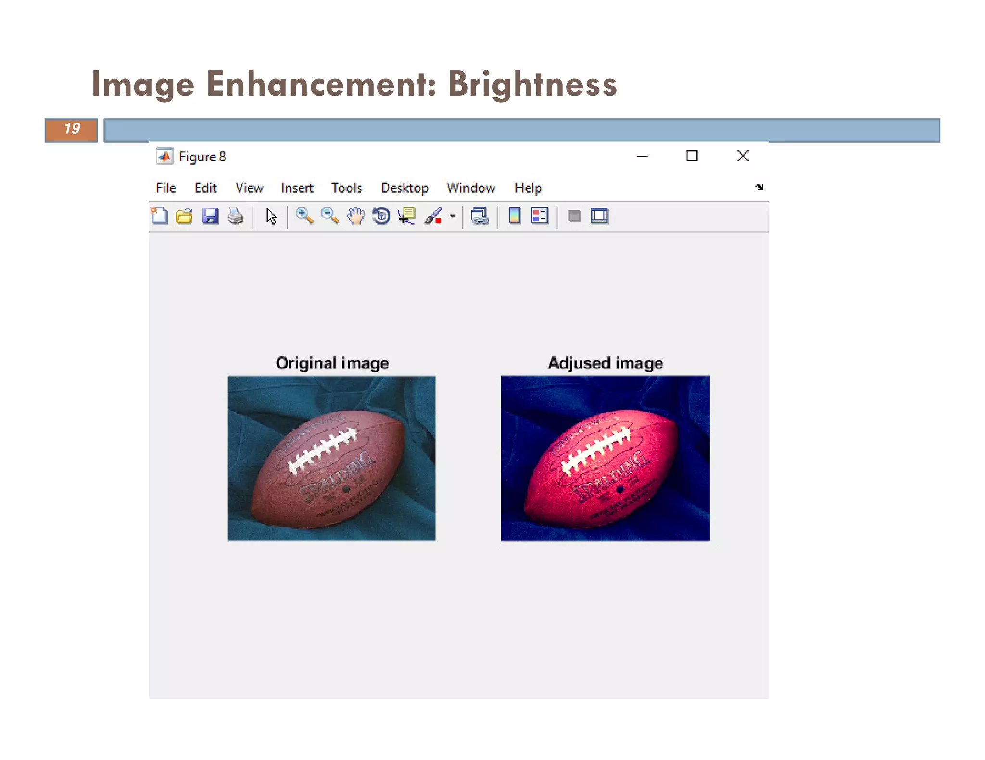Click the slide number 19 box

[x=71, y=130]
